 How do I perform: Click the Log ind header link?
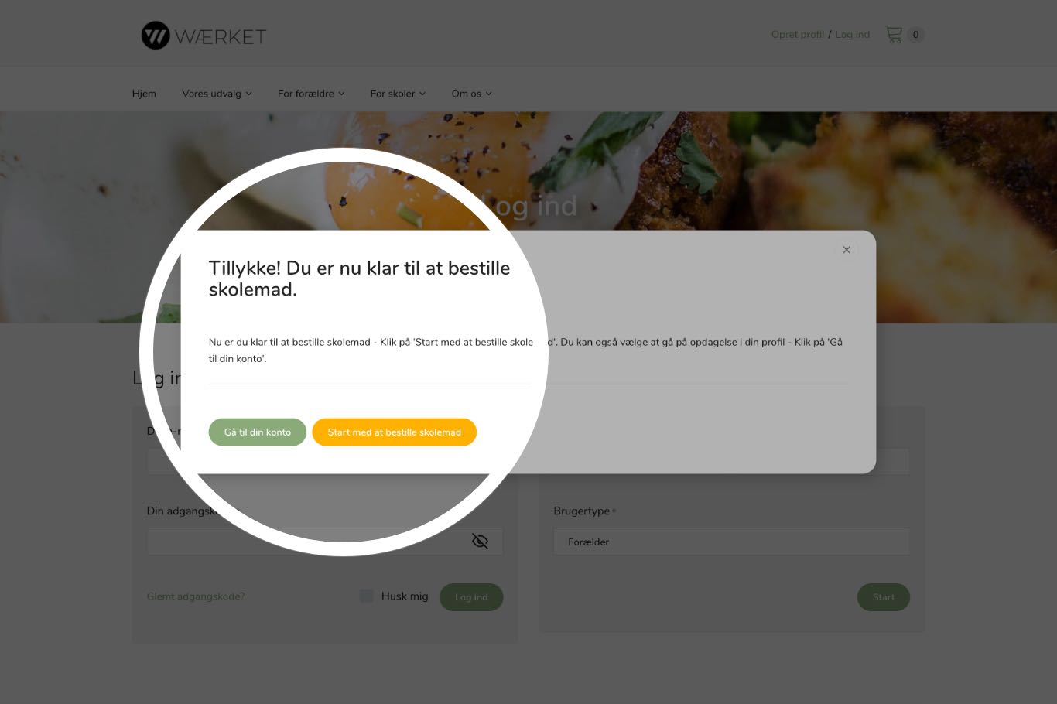pyautogui.click(x=853, y=35)
